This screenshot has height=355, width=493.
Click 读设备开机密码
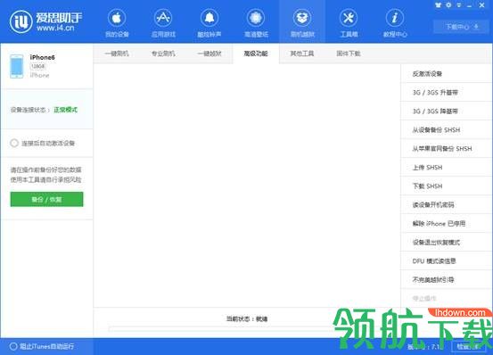click(447, 204)
